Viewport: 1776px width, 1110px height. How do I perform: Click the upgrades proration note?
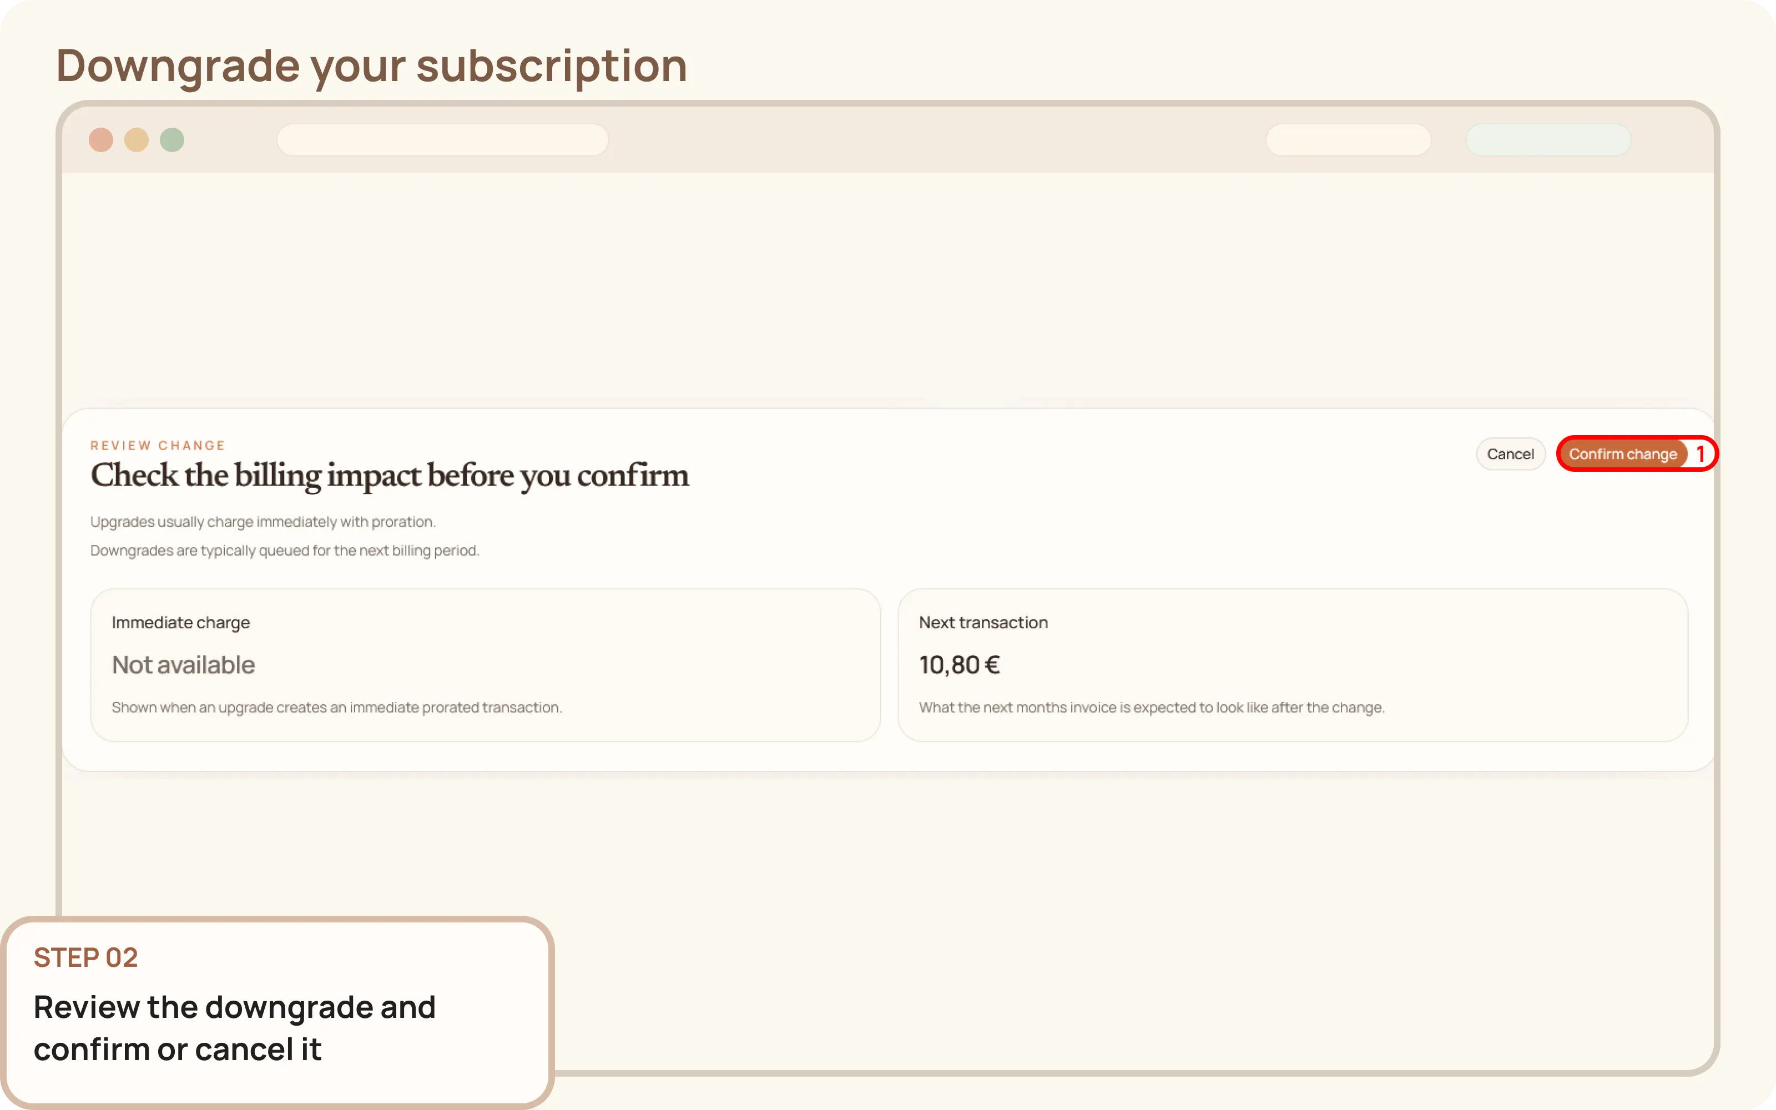click(x=263, y=521)
